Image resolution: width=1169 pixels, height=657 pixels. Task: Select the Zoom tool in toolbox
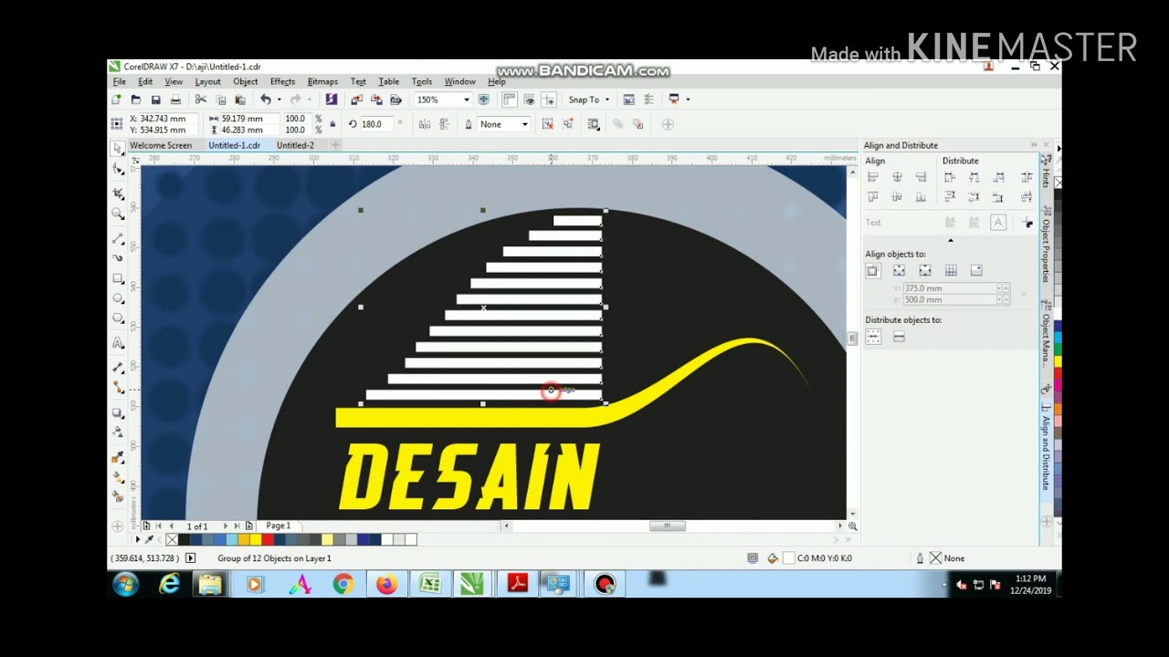point(118,214)
